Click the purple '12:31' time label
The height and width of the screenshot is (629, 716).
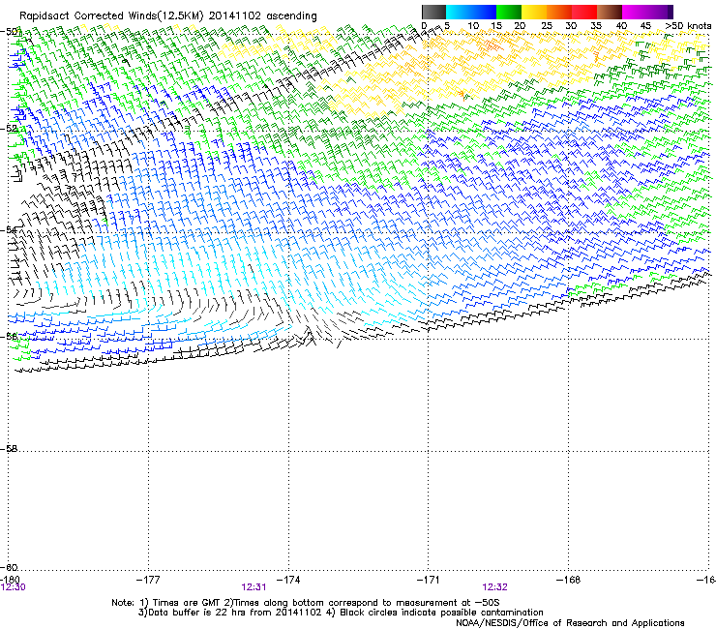pyautogui.click(x=254, y=587)
